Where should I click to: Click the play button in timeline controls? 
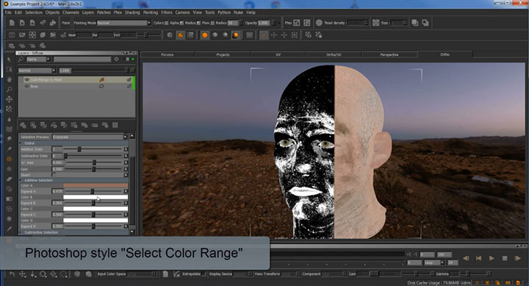(492, 258)
